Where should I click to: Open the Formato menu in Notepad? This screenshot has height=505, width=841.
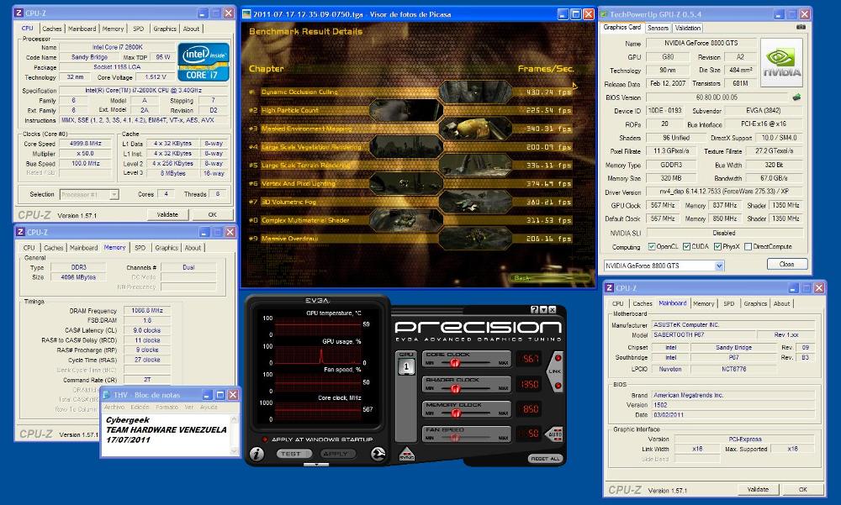coord(167,407)
